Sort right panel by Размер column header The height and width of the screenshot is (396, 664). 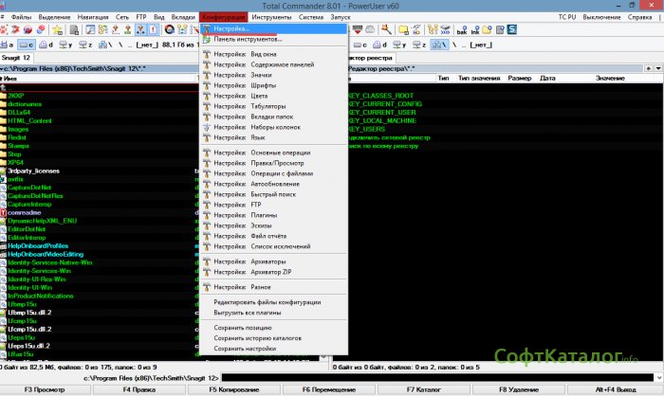click(x=518, y=80)
